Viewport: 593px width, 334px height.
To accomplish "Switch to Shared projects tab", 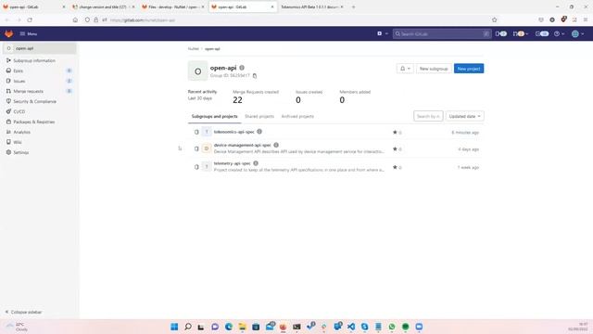I will point(259,117).
